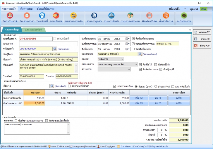Switch to แสดงผลก่อนพิมพ์ tab
The width and height of the screenshot is (213, 149).
pyautogui.click(x=34, y=30)
